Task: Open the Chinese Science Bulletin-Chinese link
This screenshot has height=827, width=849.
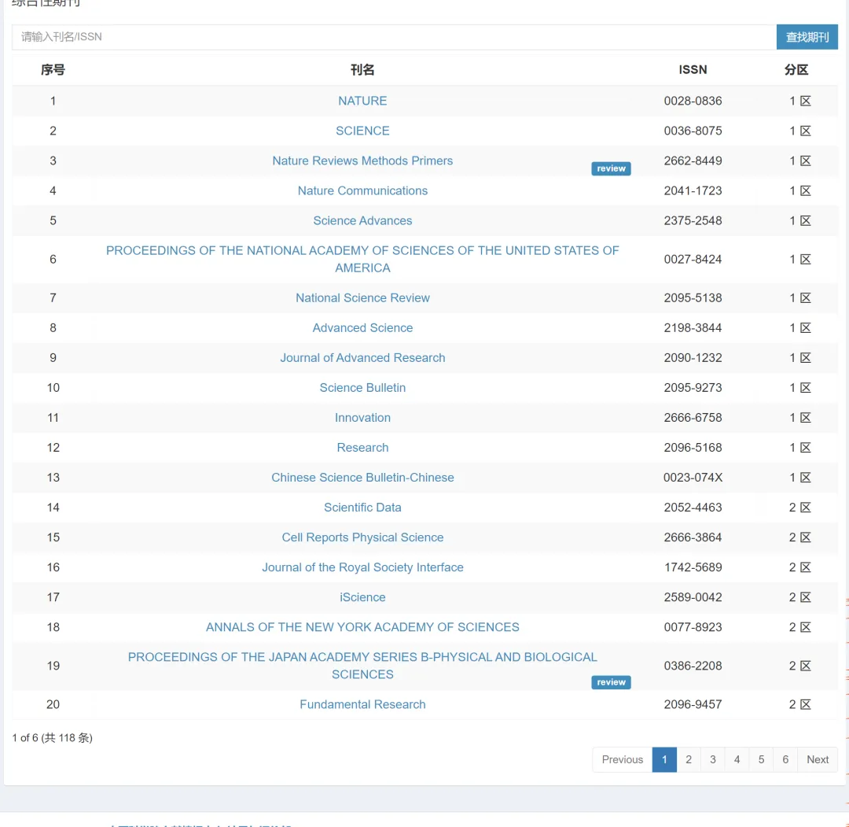Action: point(362,478)
